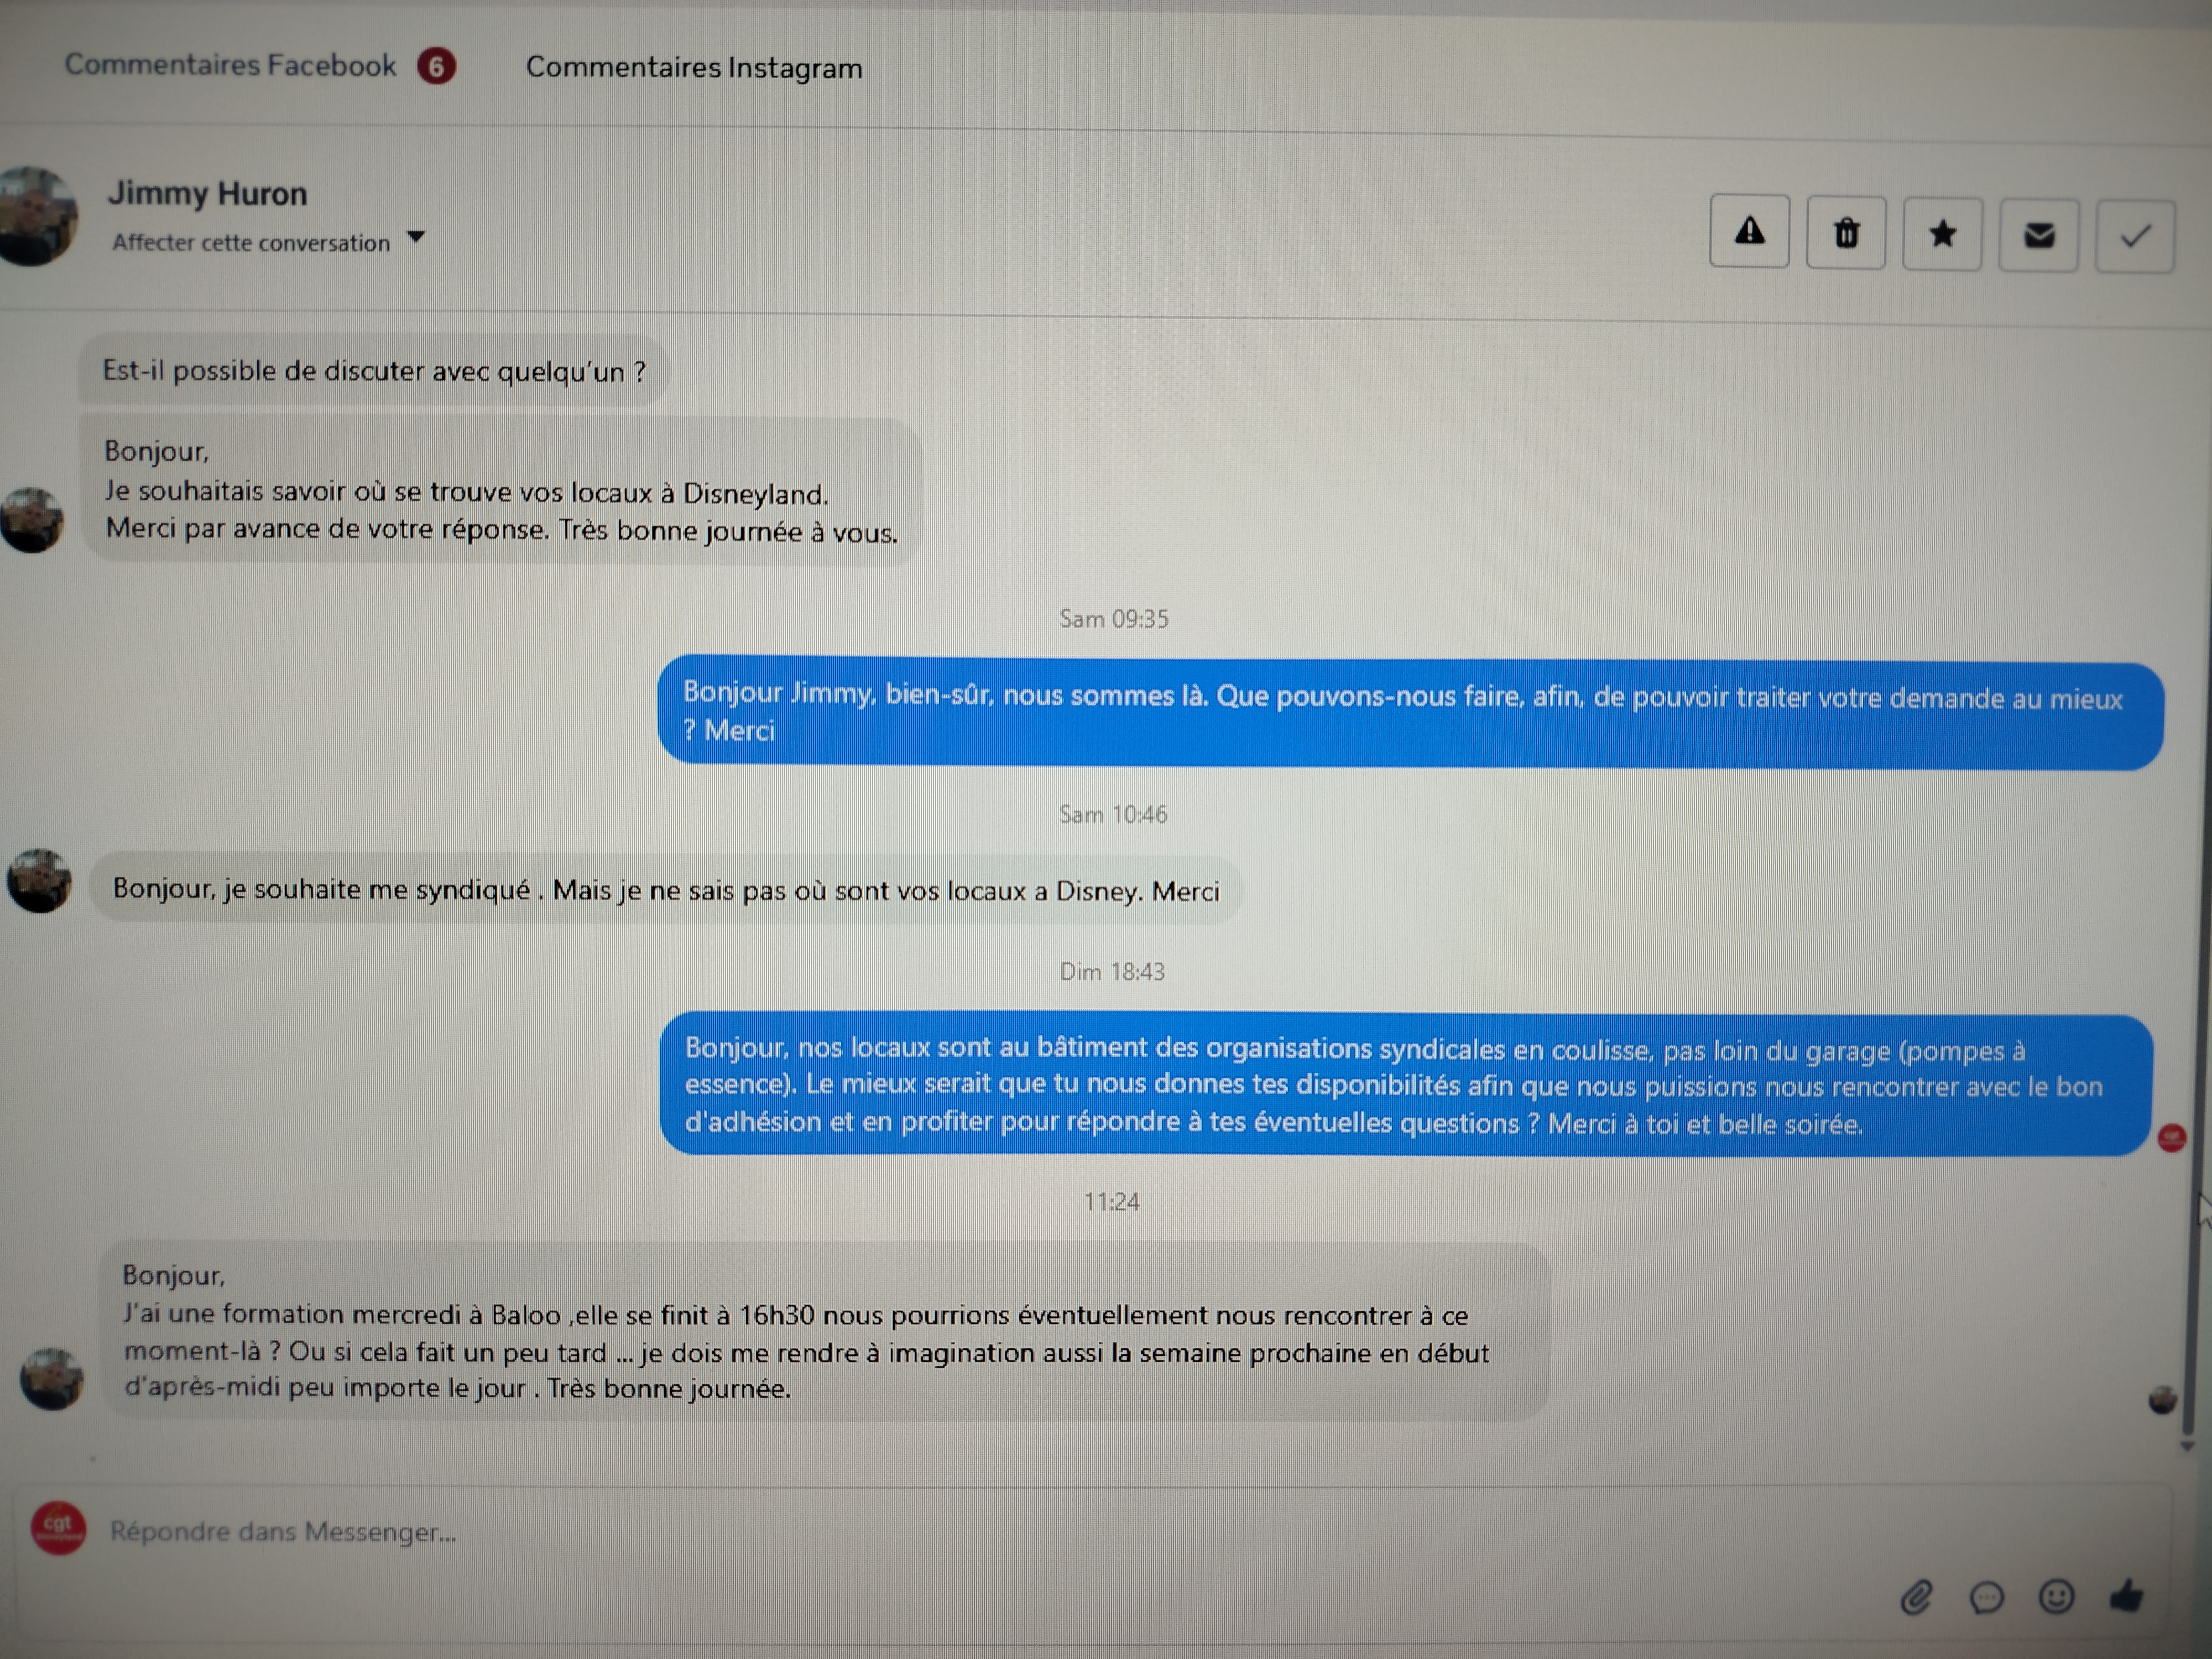The image size is (2212, 1659).
Task: Attach a file with the paperclip icon
Action: pos(1915,1597)
